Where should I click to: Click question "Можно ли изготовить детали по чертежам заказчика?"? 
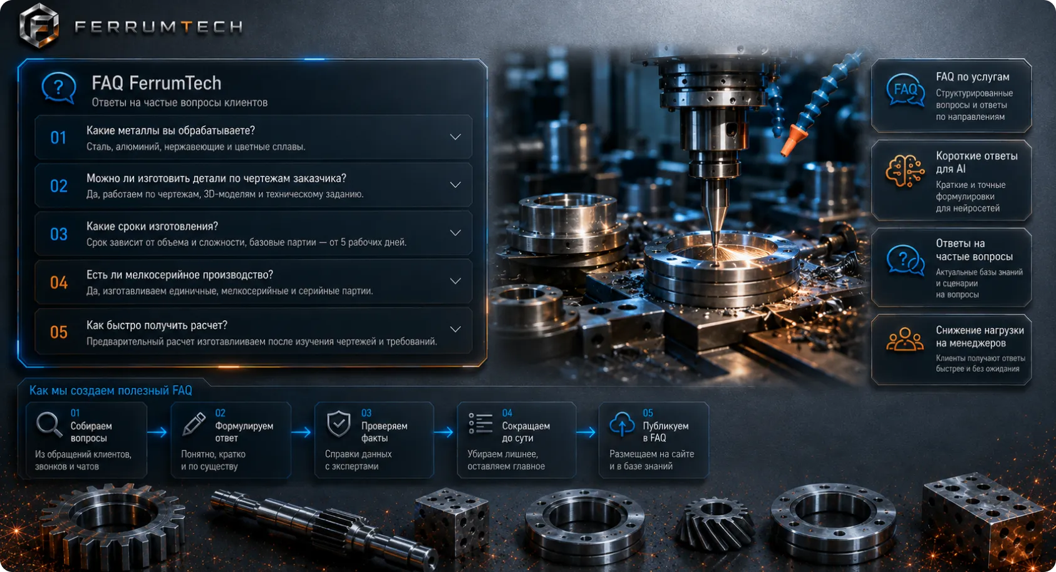pos(216,178)
